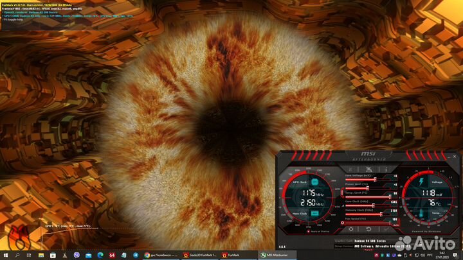Click the Temp. Limit value 90
This screenshot has width=463, height=260.
(x=395, y=193)
